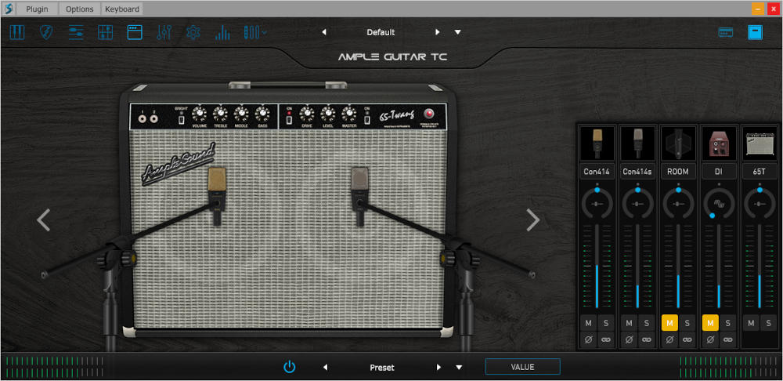
Task: Toggle link icon on Con414 channel
Action: point(606,339)
